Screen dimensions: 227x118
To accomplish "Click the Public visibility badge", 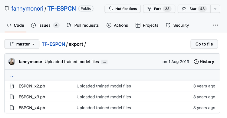I will 86,8.
